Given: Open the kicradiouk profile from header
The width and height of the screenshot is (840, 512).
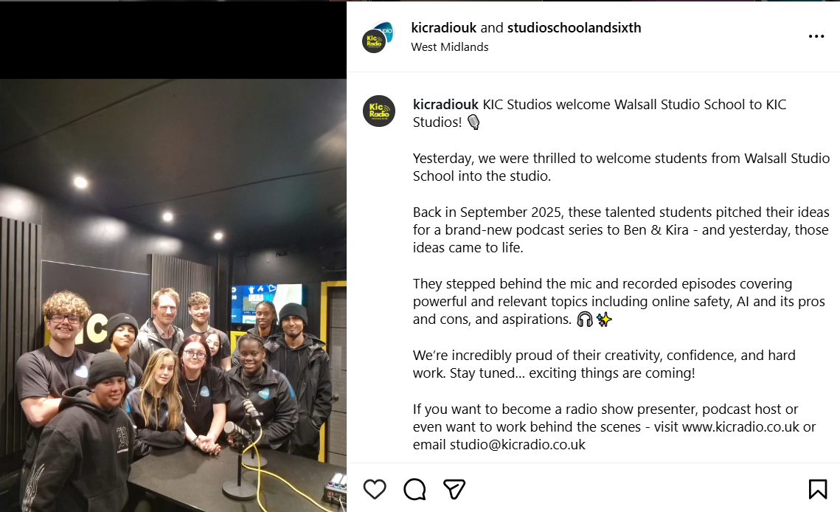Looking at the screenshot, I should 443,27.
